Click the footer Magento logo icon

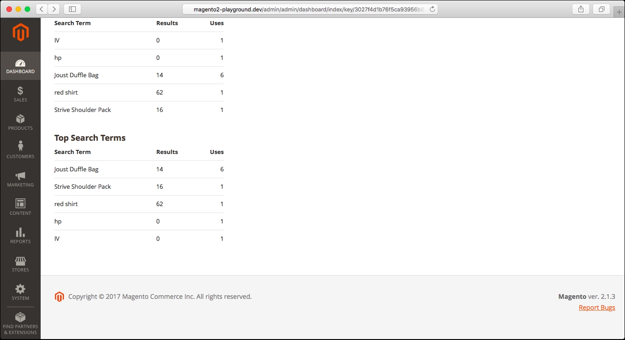59,297
